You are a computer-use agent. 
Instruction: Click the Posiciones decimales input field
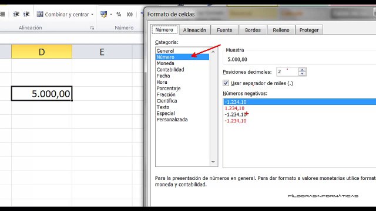click(287, 72)
